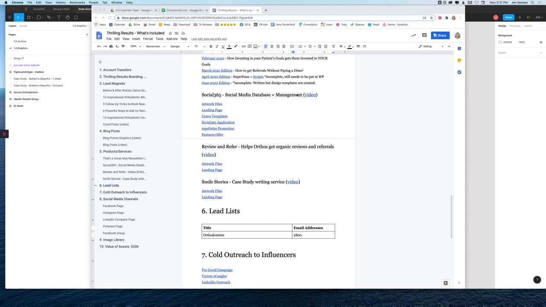This screenshot has height=307, width=546.
Task: Open the Partners Offer link
Action: [x=212, y=135]
